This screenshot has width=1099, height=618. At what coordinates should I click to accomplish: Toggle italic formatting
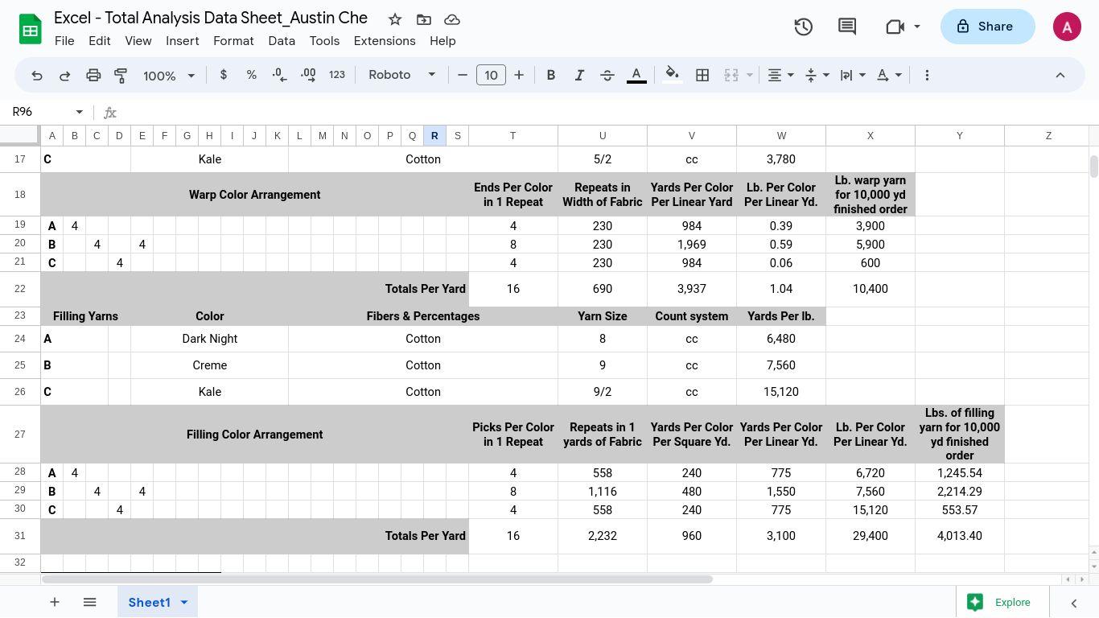[579, 75]
